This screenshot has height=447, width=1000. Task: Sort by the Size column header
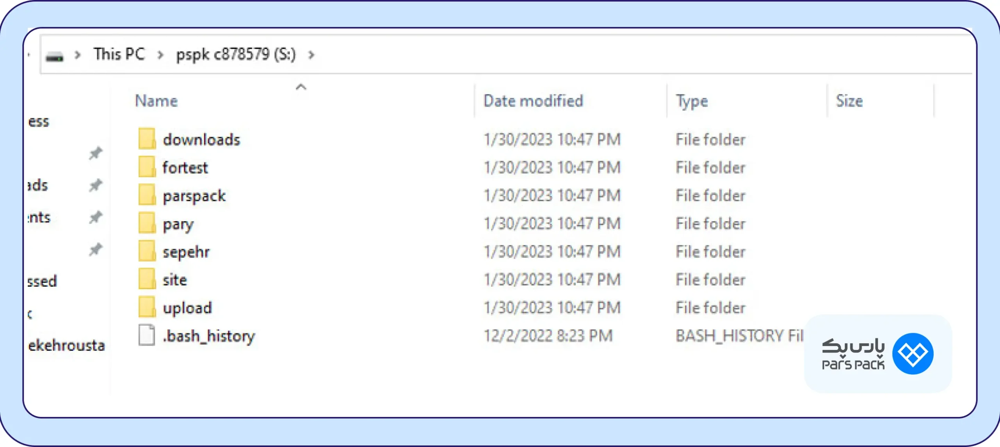tap(849, 101)
